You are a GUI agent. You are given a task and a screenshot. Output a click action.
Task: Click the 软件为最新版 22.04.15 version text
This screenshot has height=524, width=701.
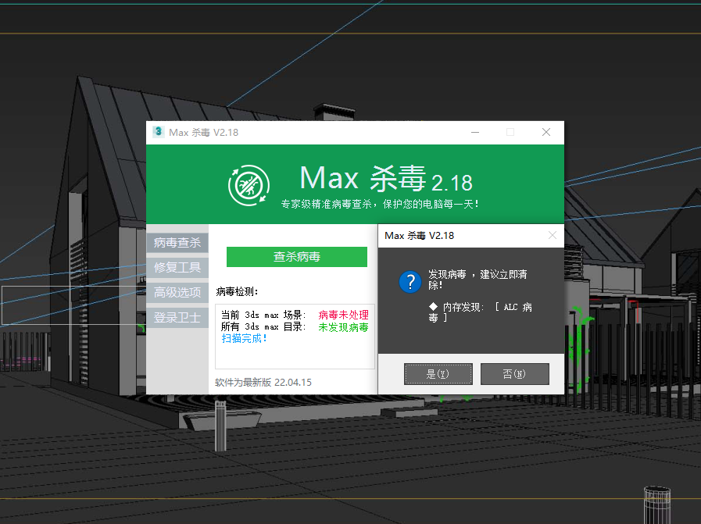[263, 383]
